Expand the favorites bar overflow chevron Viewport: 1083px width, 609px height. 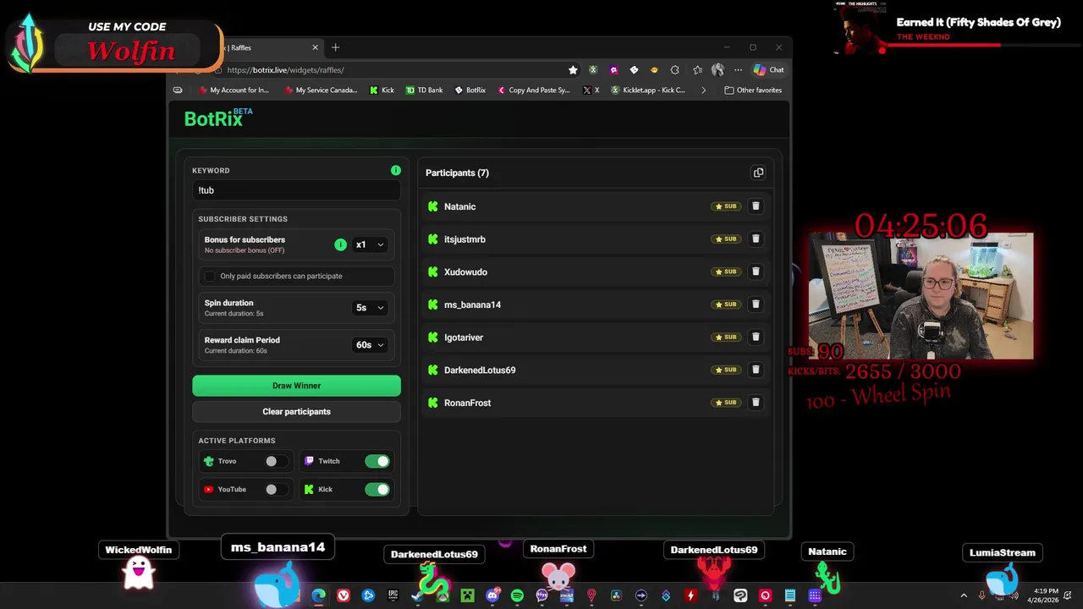tap(703, 91)
